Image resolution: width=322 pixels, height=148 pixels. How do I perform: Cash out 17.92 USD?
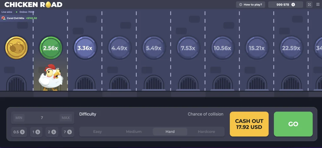249,124
